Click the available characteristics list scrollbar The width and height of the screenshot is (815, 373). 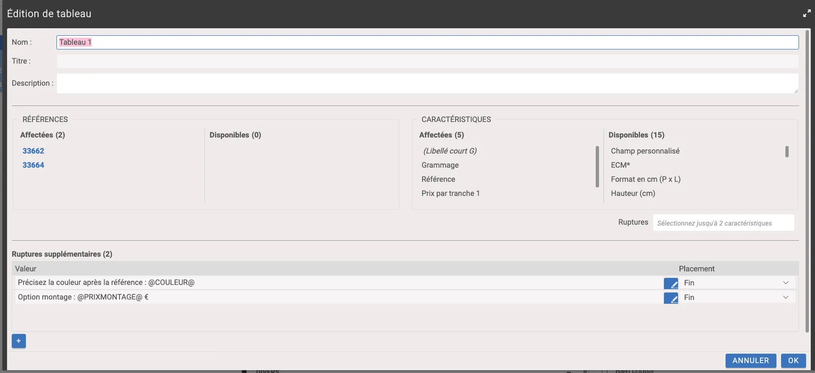point(787,152)
